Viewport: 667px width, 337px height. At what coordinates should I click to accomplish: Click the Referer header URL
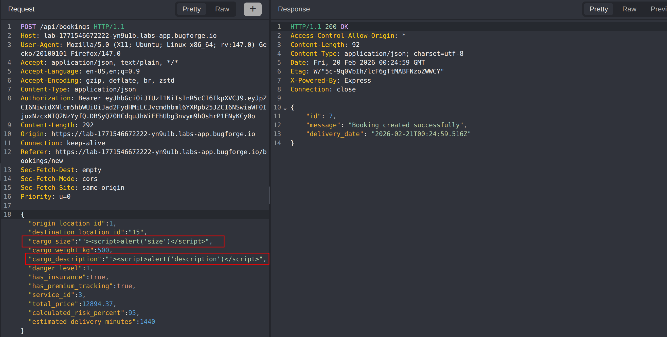tap(160, 152)
